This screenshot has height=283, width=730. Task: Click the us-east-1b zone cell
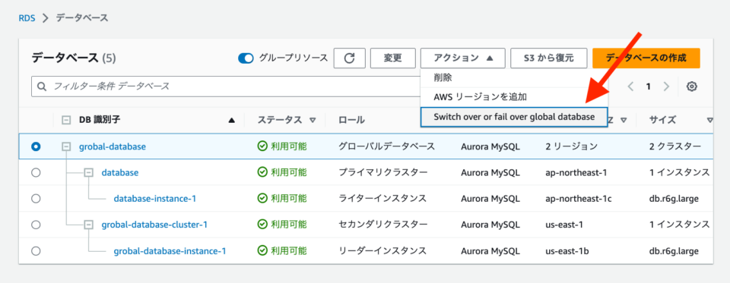[x=567, y=251]
